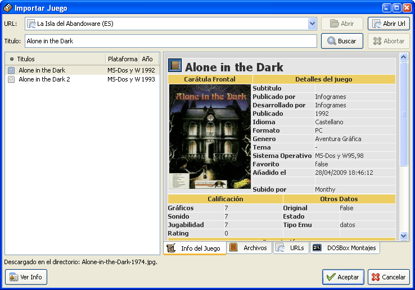Click the status text Descargado en el directorio

click(81, 262)
